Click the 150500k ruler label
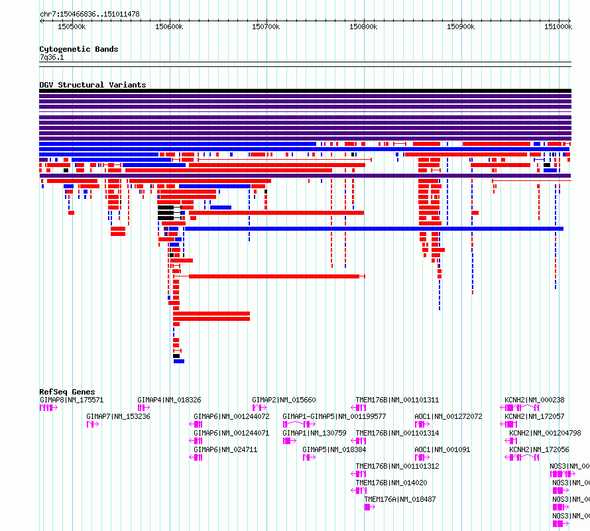Screen dimensions: 590x531 pos(72,27)
